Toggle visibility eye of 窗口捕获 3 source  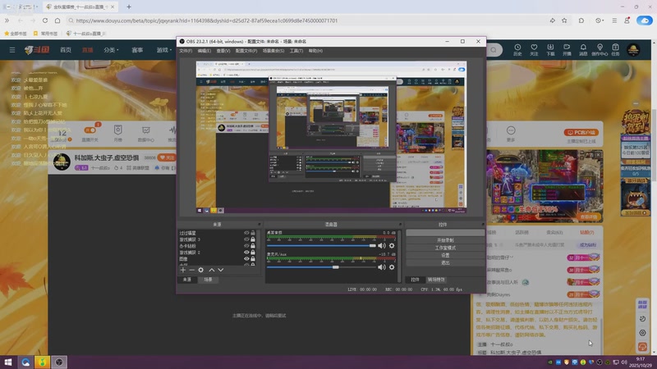pyautogui.click(x=246, y=239)
